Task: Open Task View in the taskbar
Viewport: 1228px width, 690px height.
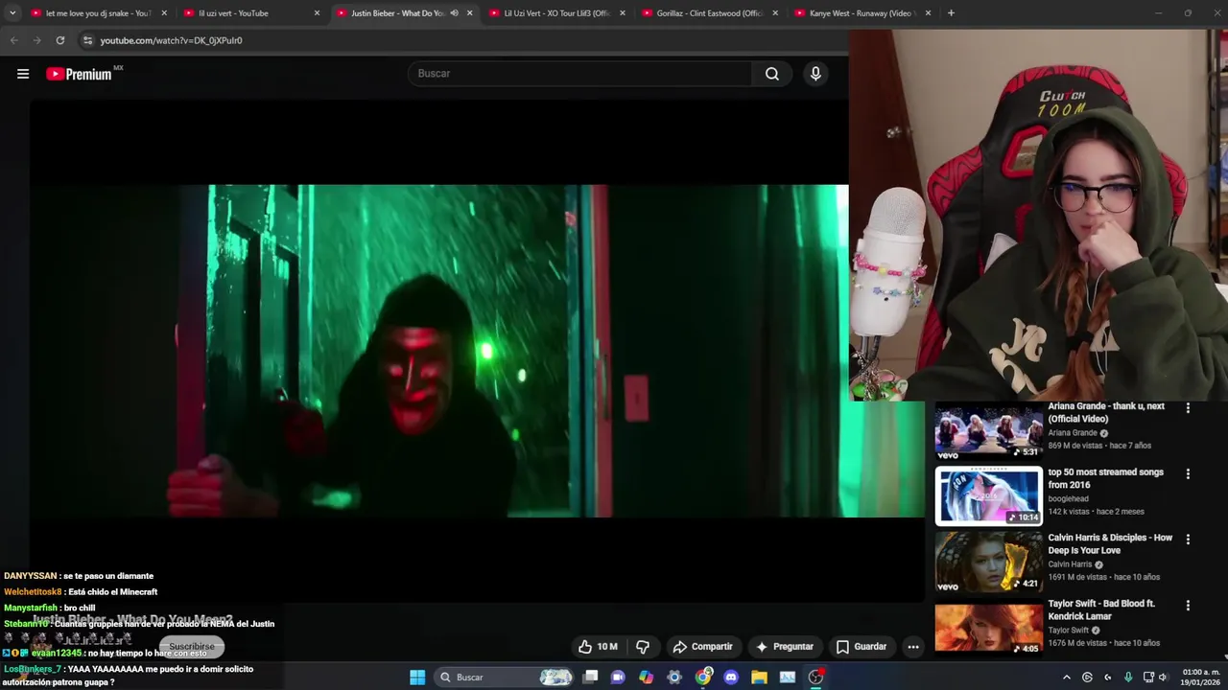Action: pos(591,678)
